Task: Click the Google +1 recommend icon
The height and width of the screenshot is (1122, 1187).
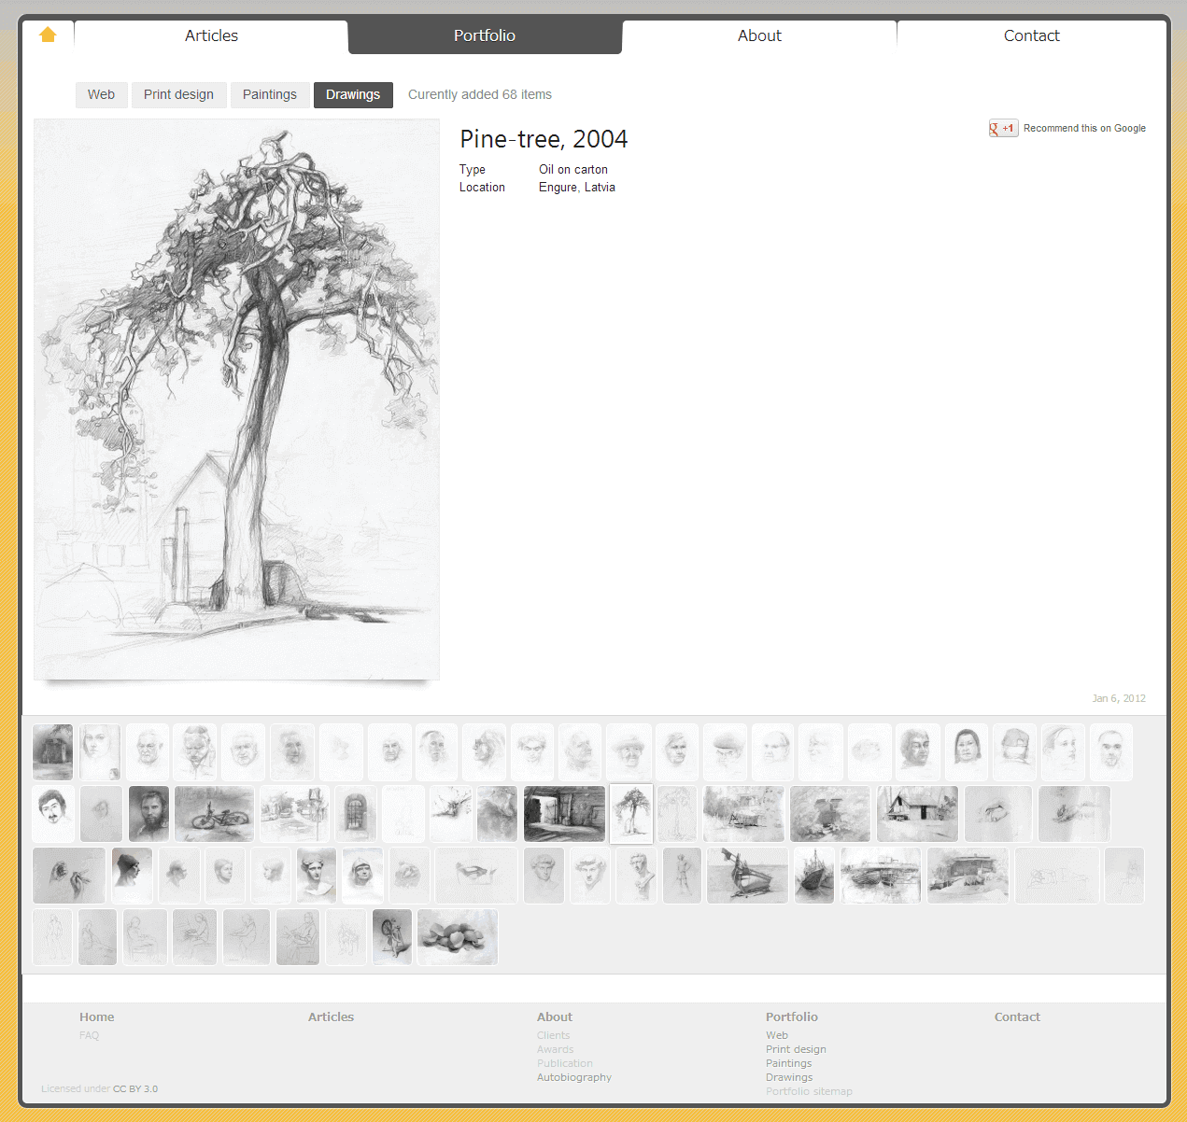Action: [x=1003, y=129]
